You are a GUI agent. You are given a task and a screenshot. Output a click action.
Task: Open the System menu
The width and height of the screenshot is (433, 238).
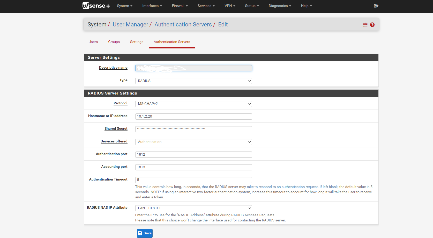tap(124, 6)
